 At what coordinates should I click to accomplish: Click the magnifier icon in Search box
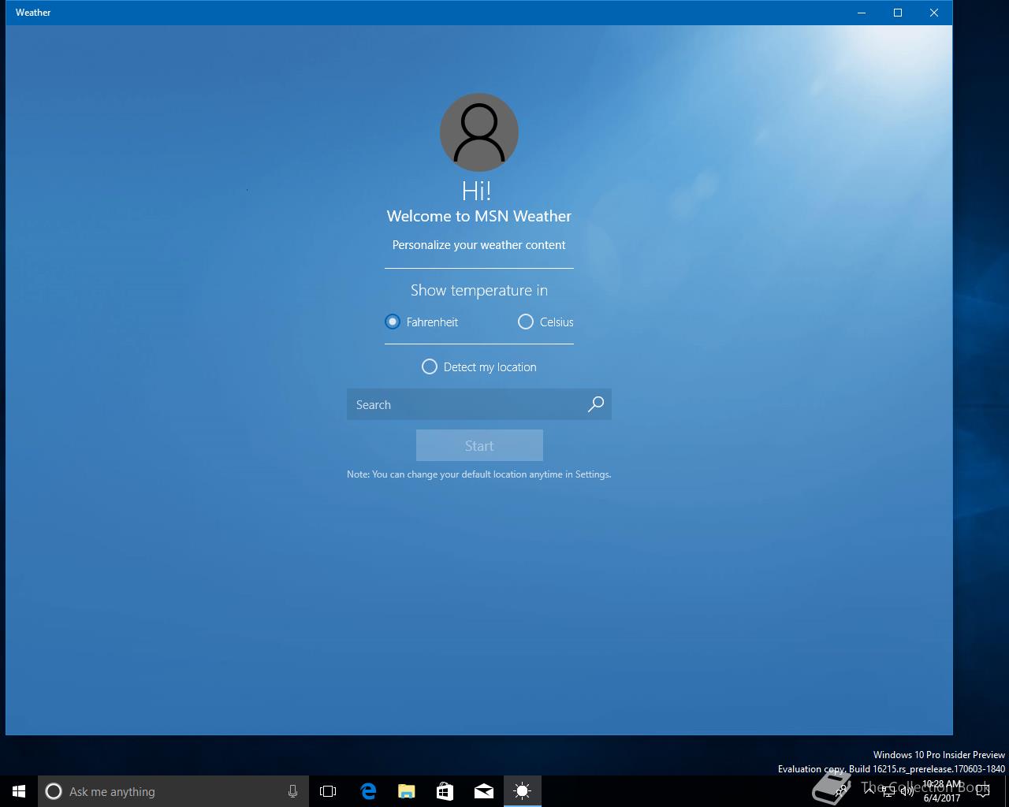tap(596, 404)
